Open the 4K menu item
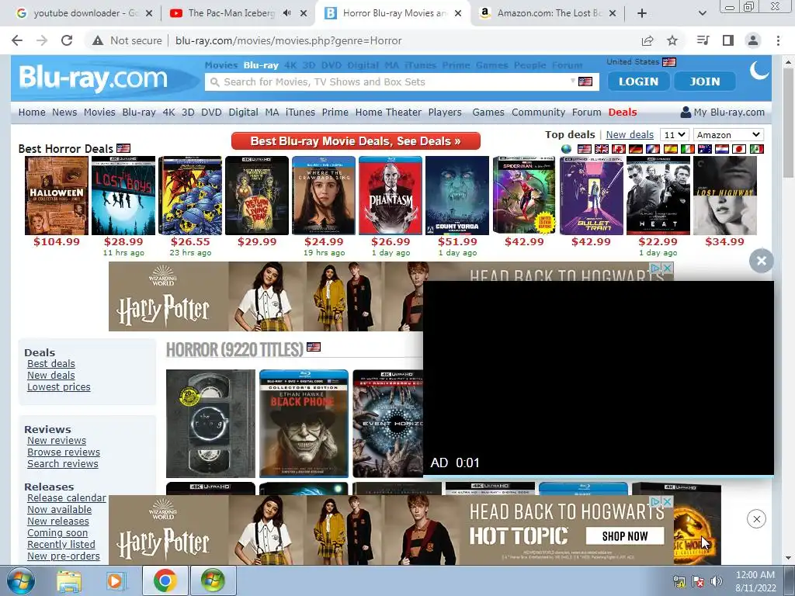 point(168,112)
